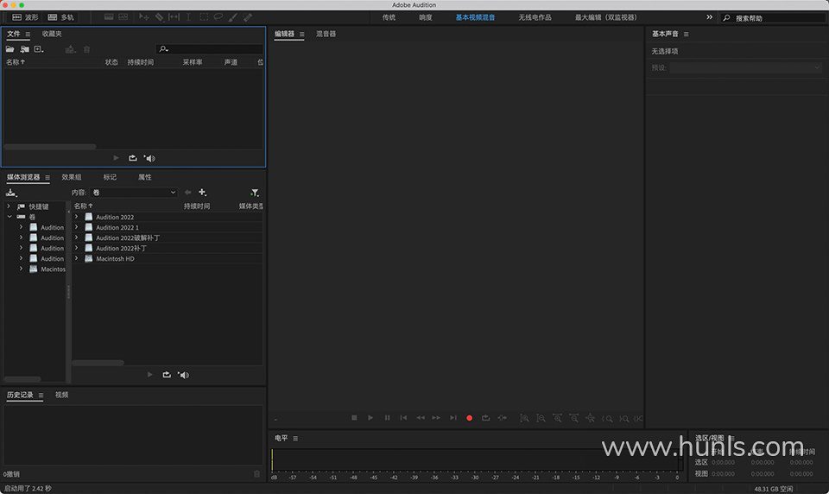The height and width of the screenshot is (494, 829).
Task: Switch to Effects Rack (效果组) tab
Action: pyautogui.click(x=72, y=177)
